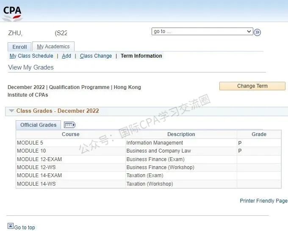The image size is (288, 231).
Task: Click Business Finance (Exam) description
Action: click(x=155, y=159)
